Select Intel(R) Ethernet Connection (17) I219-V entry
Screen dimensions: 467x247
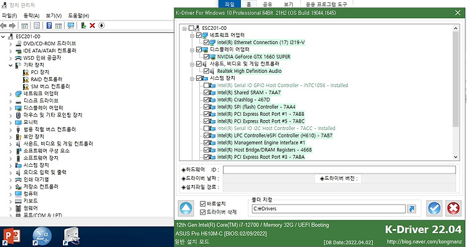tap(261, 42)
